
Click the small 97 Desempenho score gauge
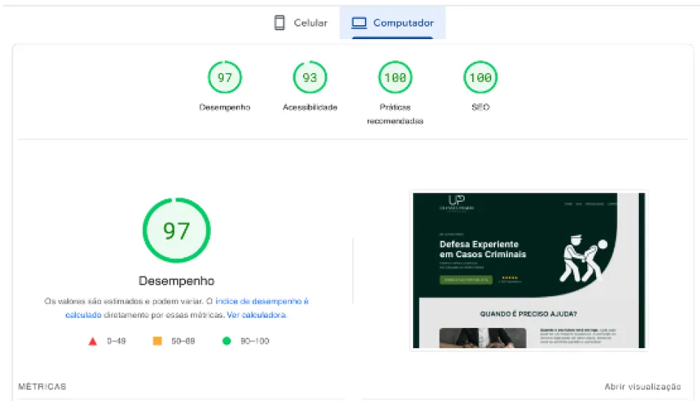click(x=225, y=77)
